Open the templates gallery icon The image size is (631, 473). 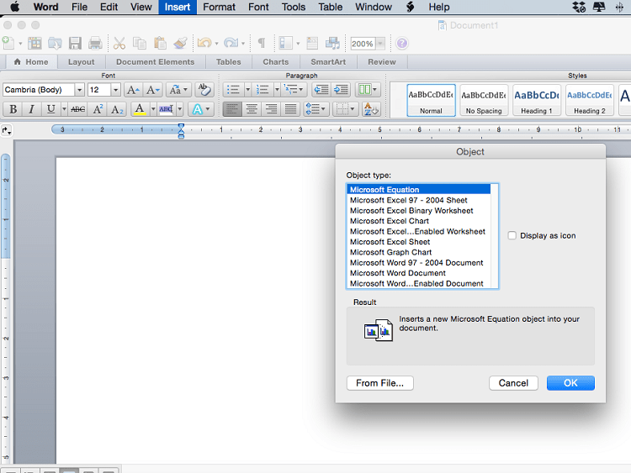[34, 43]
